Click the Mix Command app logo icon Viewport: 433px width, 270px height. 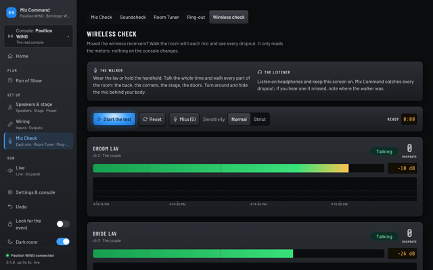click(x=12, y=13)
